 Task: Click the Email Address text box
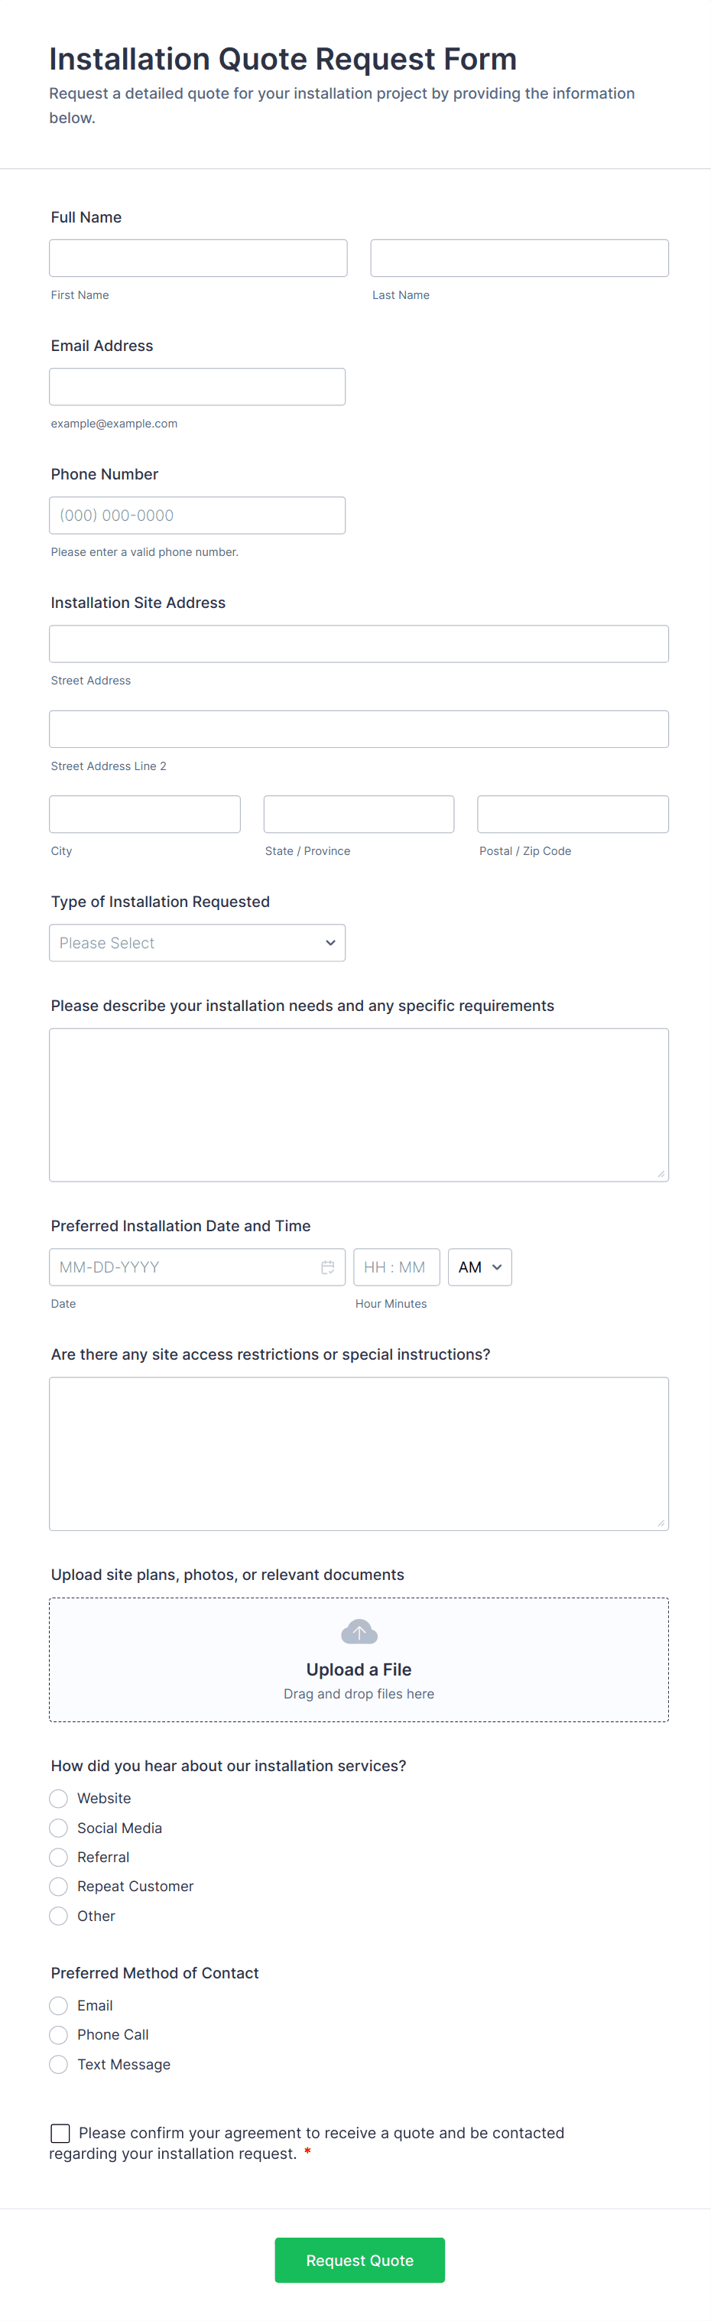(197, 388)
